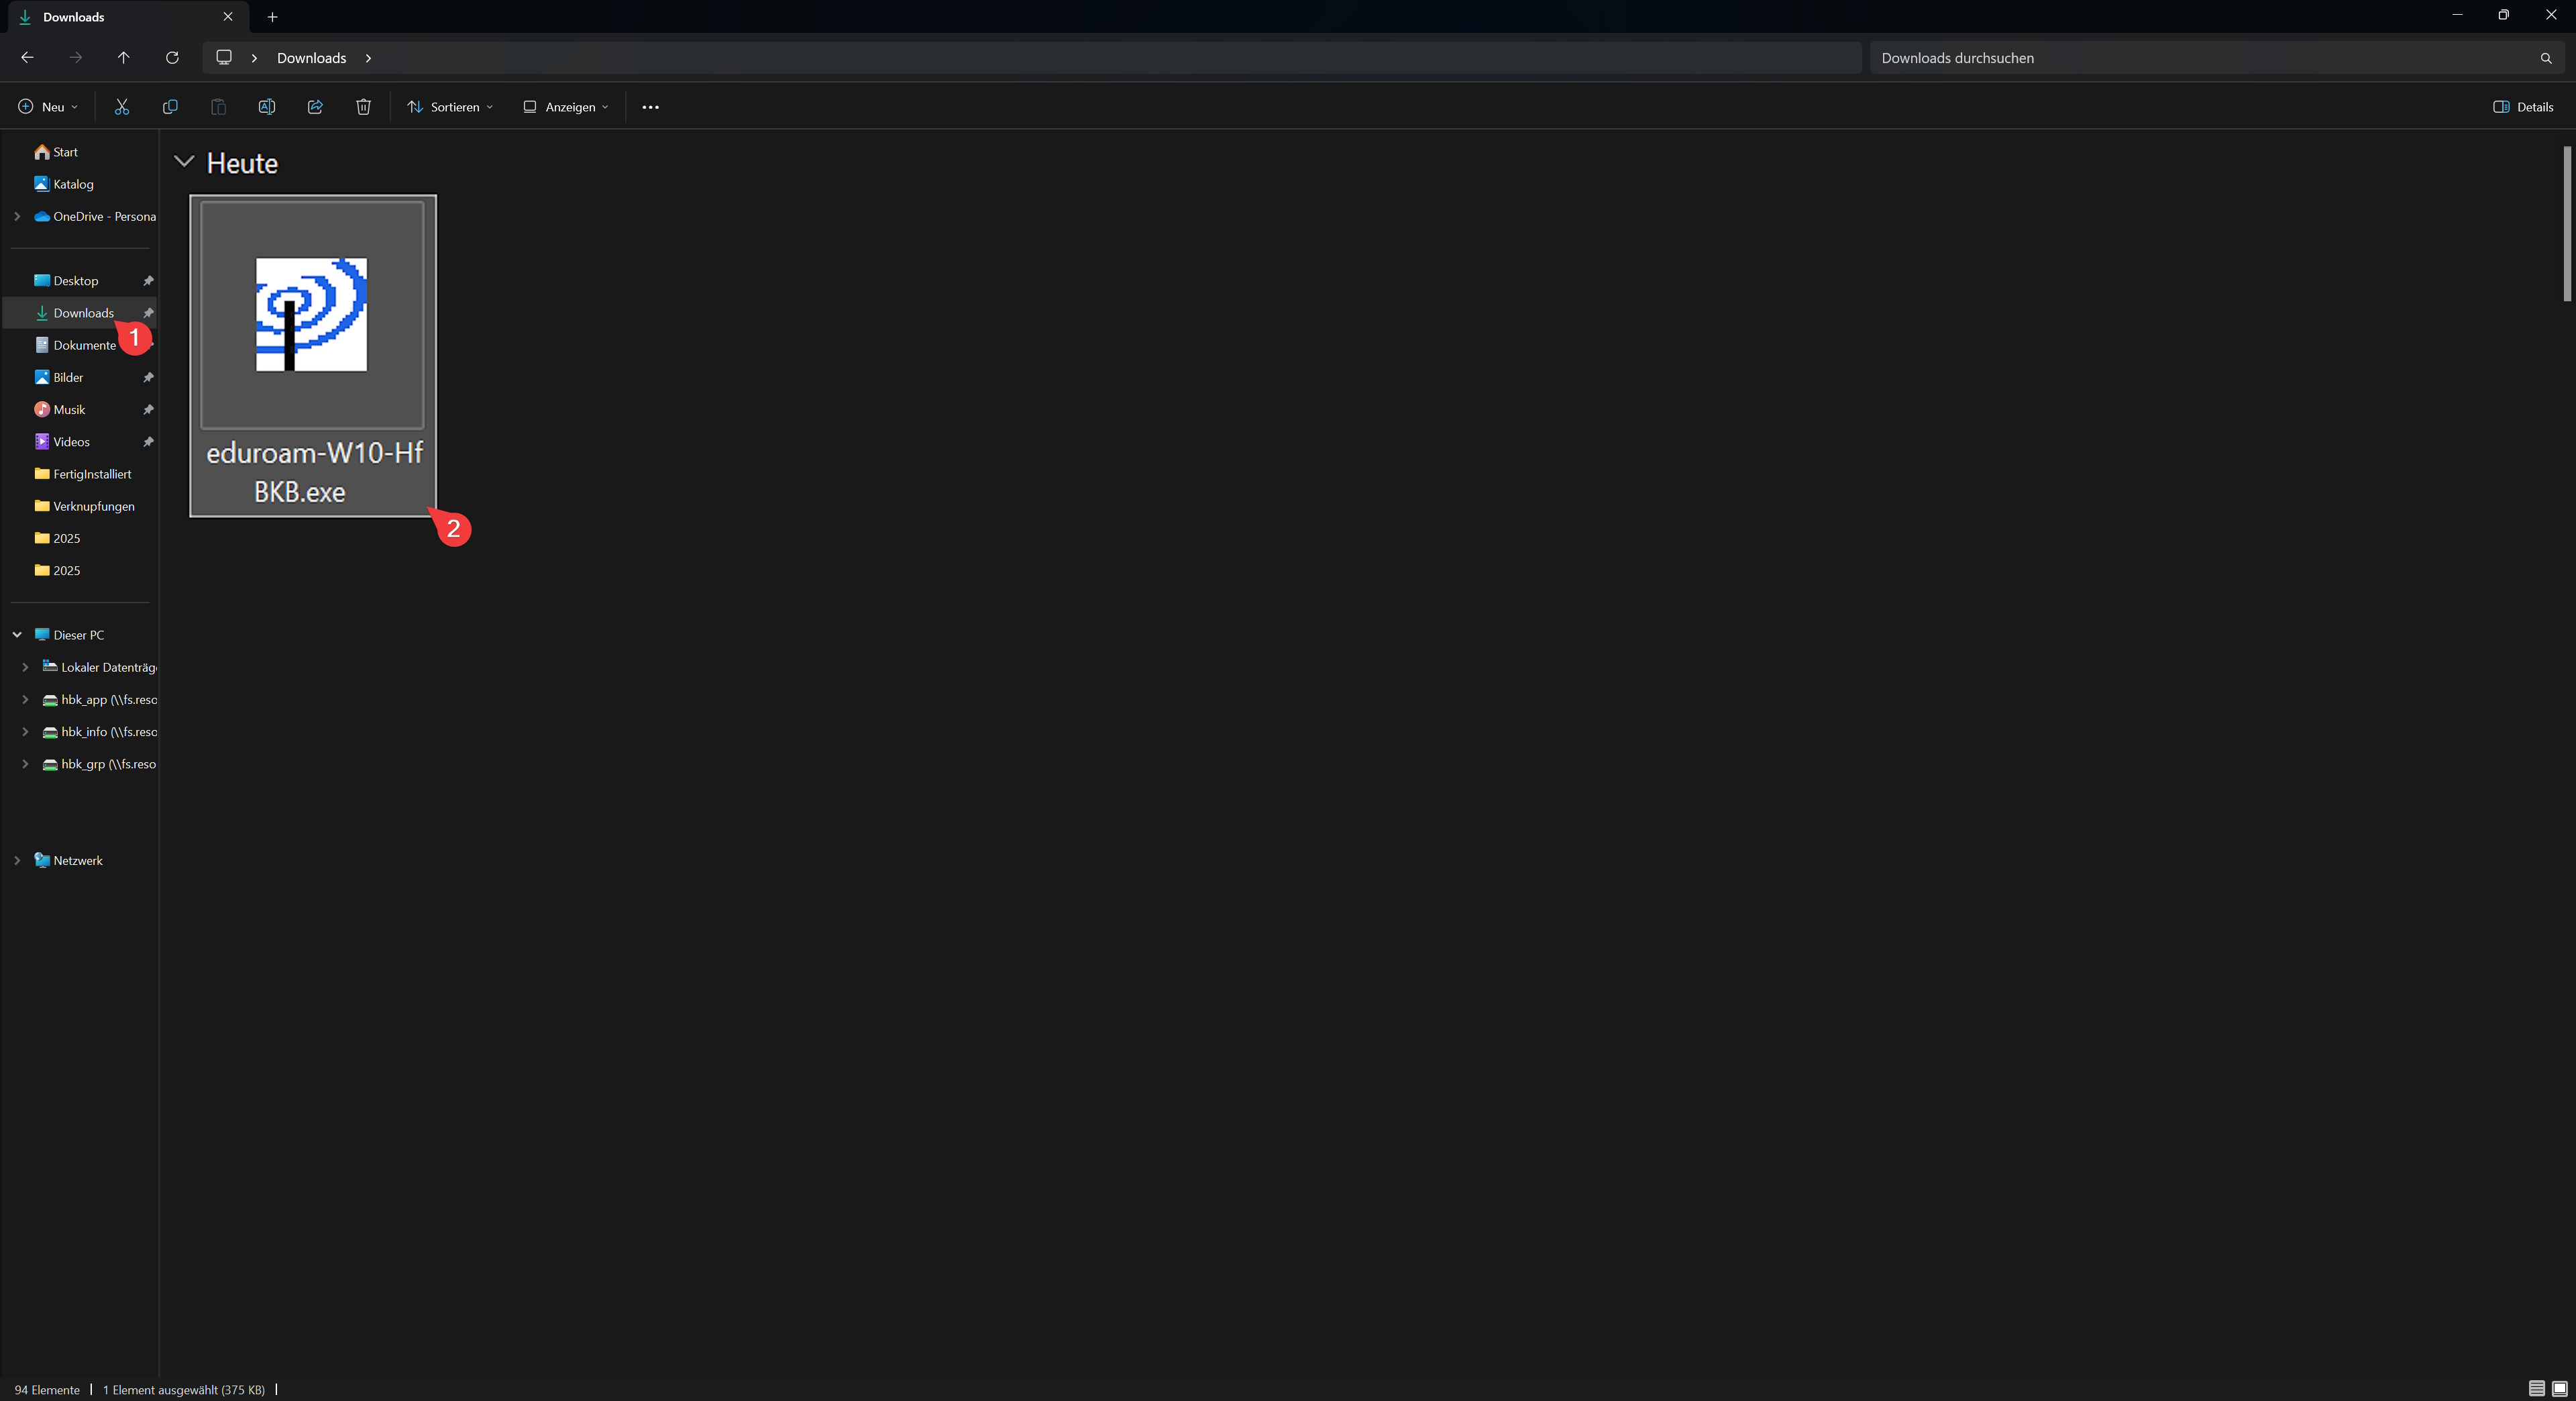Image resolution: width=2576 pixels, height=1401 pixels.
Task: Open a new tab with plus
Action: pyautogui.click(x=272, y=17)
